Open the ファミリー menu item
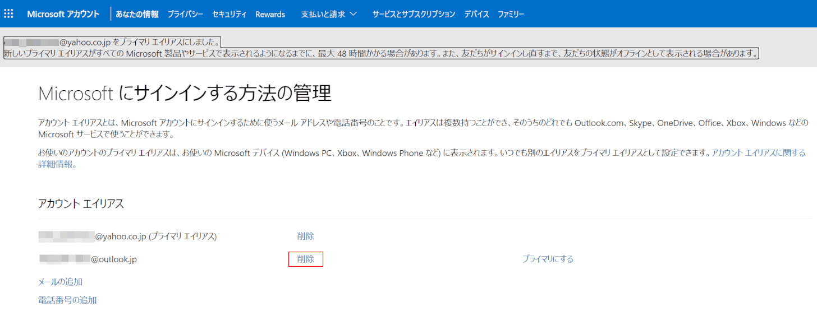This screenshot has height=311, width=817. pyautogui.click(x=511, y=14)
